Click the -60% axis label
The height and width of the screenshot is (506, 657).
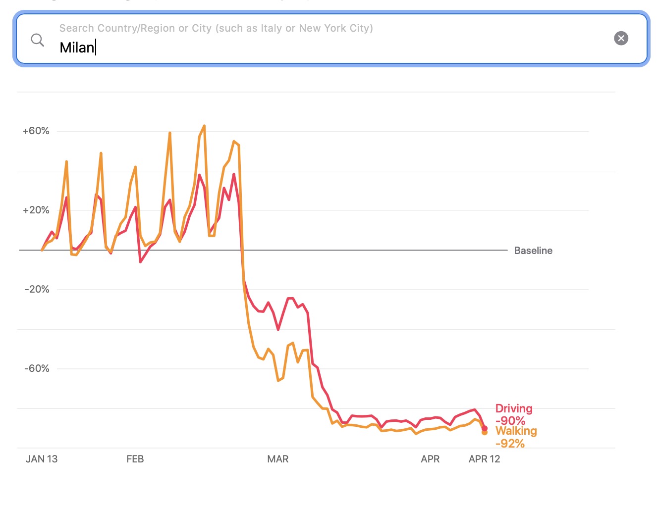coord(37,368)
